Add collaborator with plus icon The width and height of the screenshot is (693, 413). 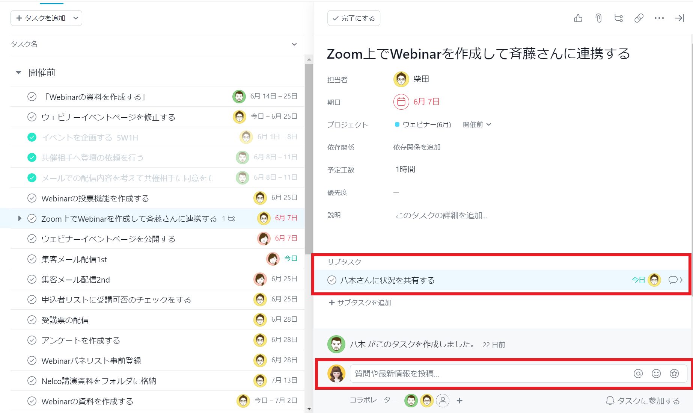pyautogui.click(x=459, y=401)
